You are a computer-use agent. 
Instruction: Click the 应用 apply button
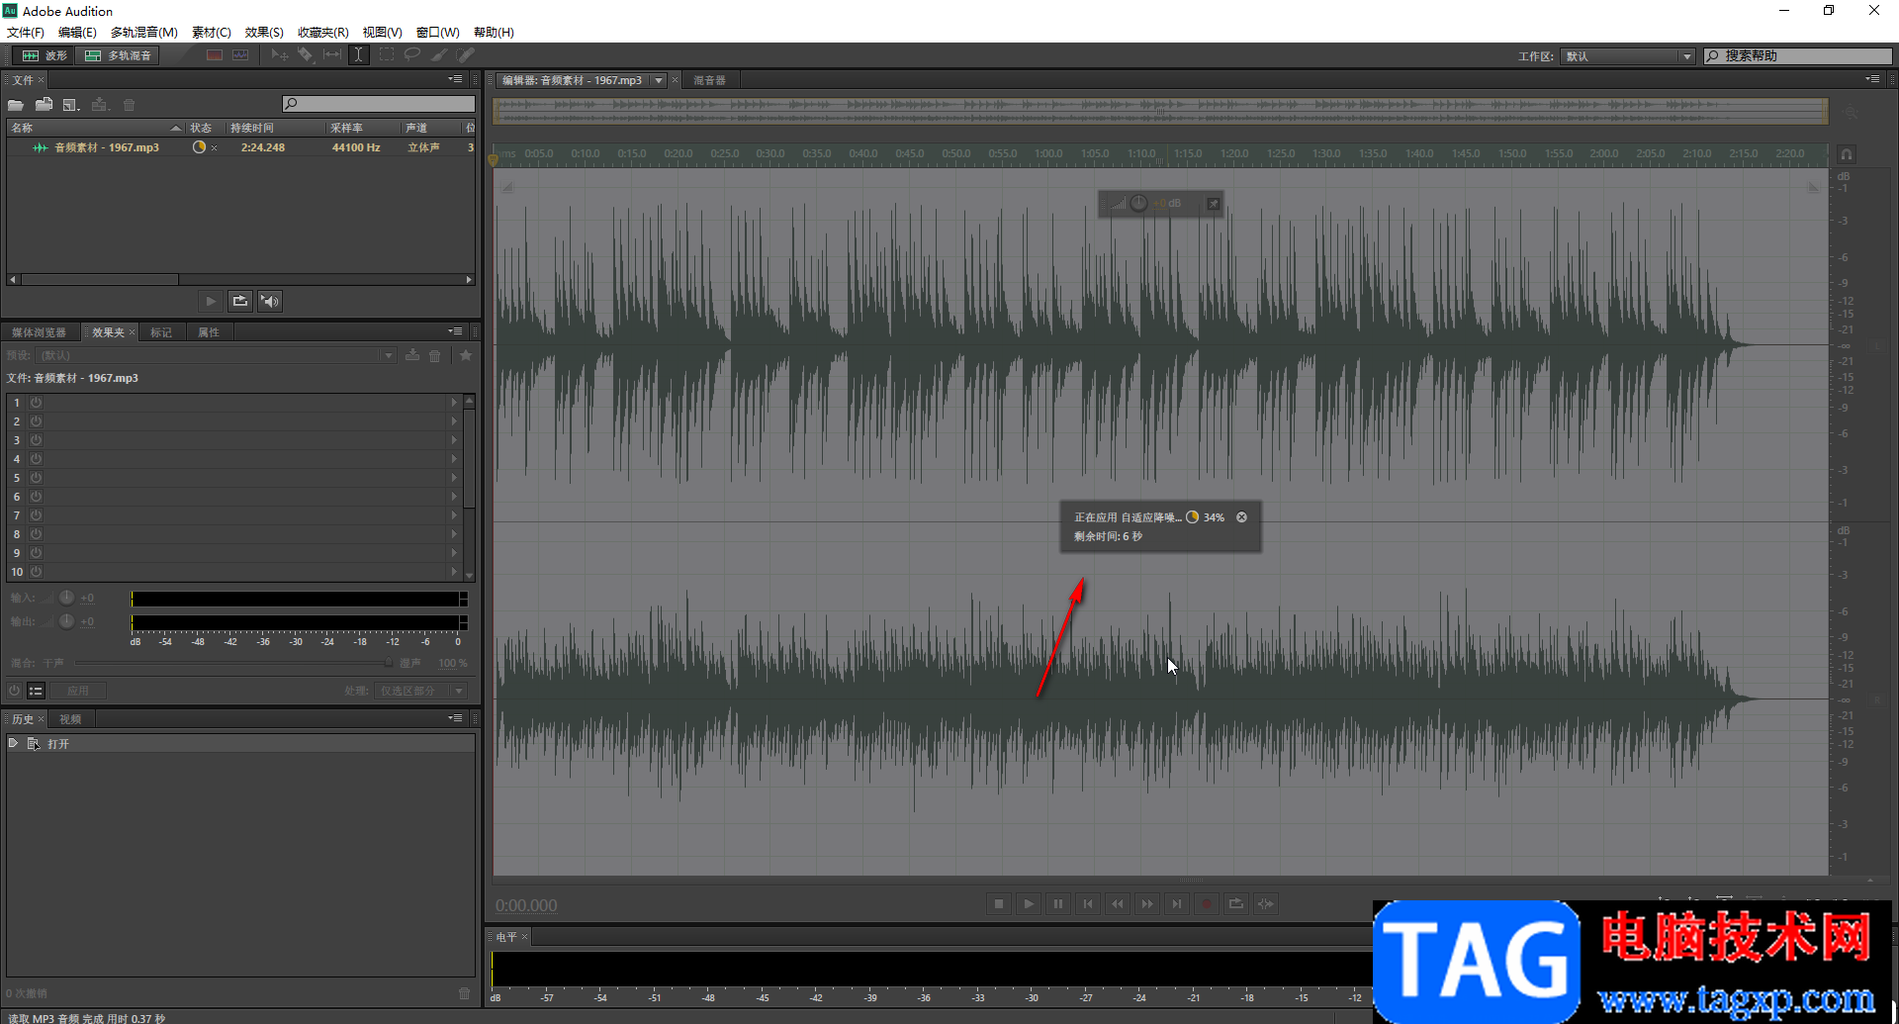click(78, 691)
